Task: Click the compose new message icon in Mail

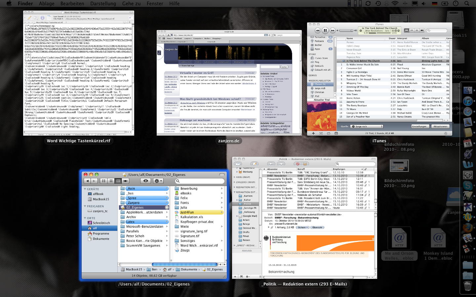Action: [254, 164]
